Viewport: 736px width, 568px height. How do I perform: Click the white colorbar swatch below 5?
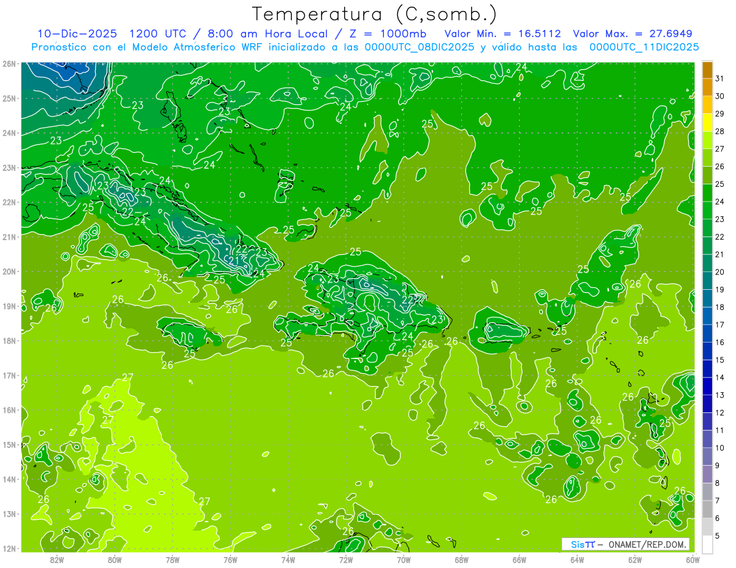click(707, 544)
